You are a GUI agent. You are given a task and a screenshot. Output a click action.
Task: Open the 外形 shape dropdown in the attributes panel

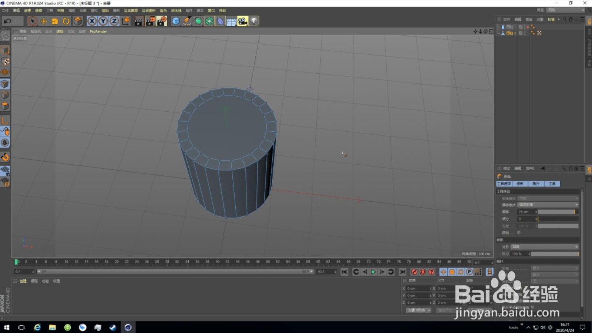click(x=544, y=247)
